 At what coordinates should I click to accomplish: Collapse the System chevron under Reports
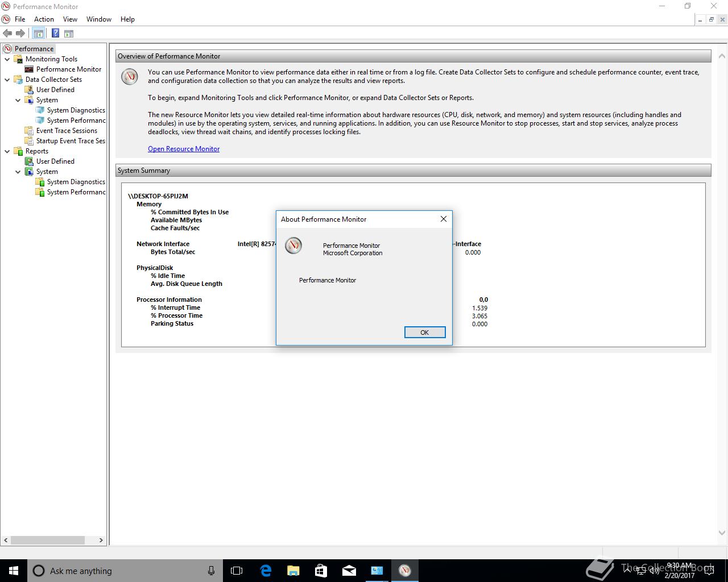point(18,172)
